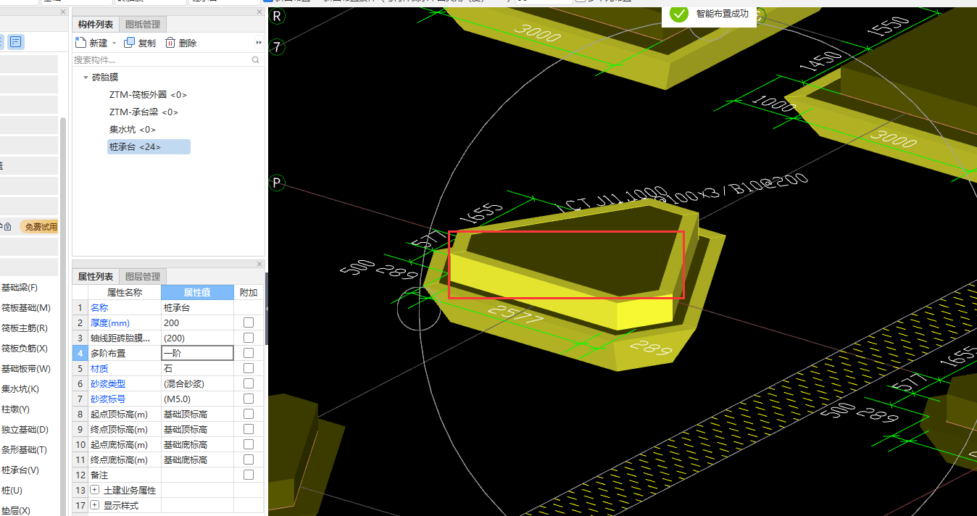Image resolution: width=977 pixels, height=516 pixels.
Task: Click axis bubble P in the viewport
Action: (x=276, y=182)
